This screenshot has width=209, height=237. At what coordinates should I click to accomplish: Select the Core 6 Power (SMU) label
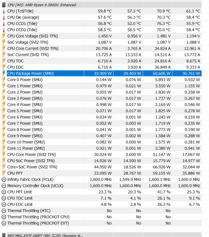[x=25, y=117]
